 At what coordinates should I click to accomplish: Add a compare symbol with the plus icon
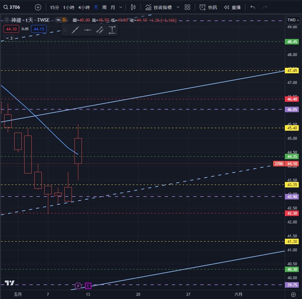pos(38,7)
